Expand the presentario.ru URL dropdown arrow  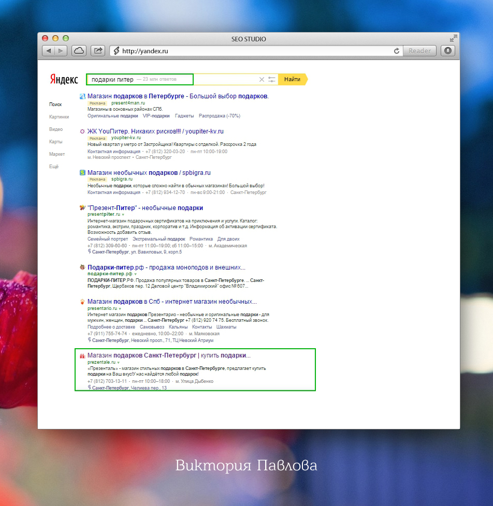120,309
